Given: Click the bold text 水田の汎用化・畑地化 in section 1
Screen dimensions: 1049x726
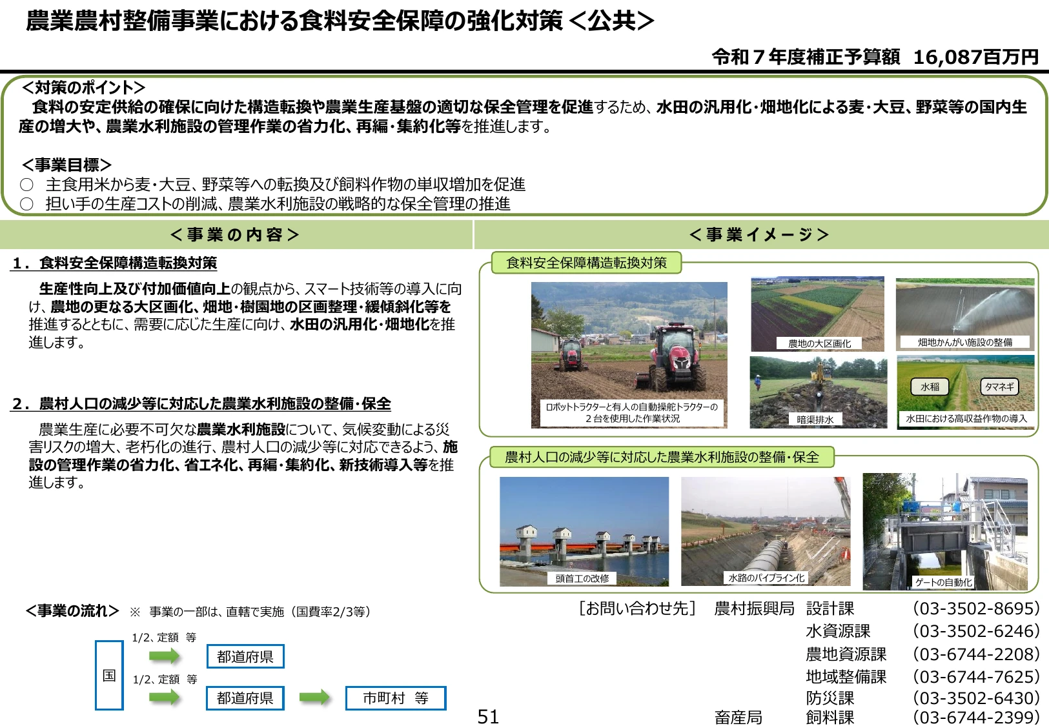Looking at the screenshot, I should (360, 325).
